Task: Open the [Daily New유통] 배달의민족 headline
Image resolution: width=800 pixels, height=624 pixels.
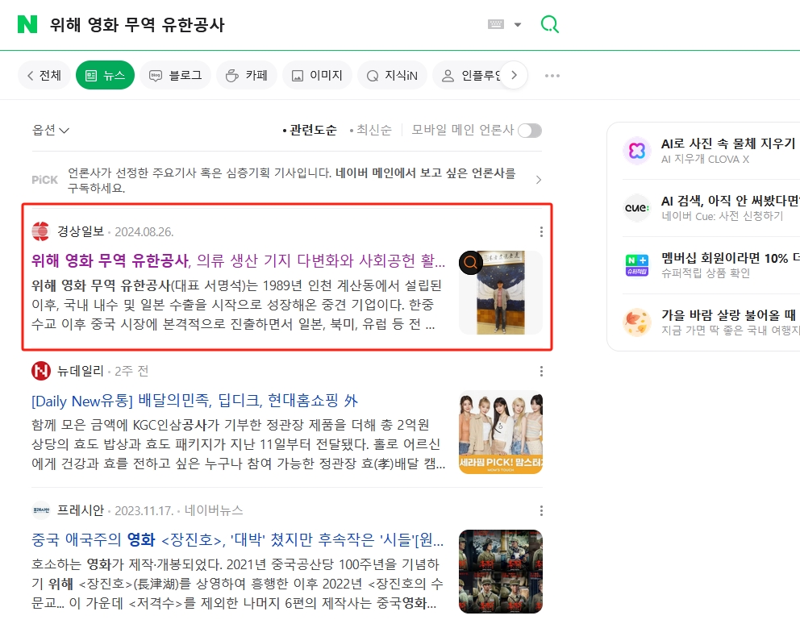Action: click(194, 401)
